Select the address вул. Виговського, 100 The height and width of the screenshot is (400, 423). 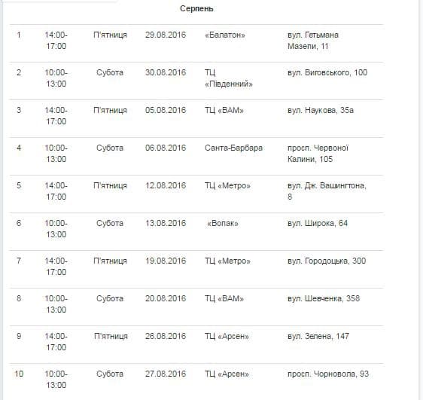coord(327,72)
